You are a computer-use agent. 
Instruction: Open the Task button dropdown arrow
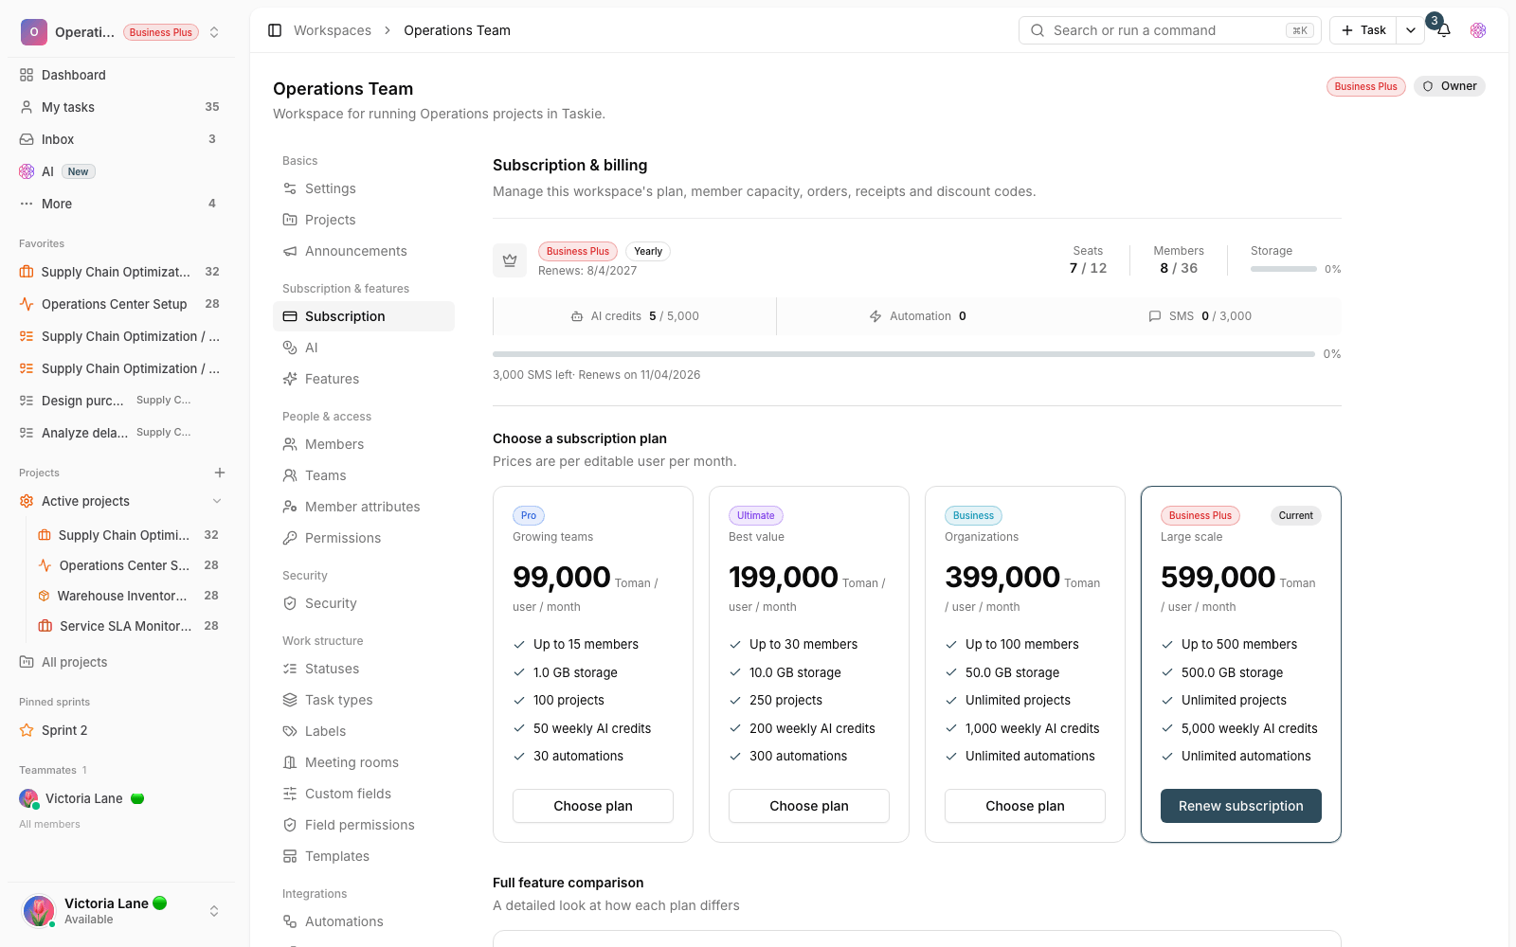(1411, 30)
